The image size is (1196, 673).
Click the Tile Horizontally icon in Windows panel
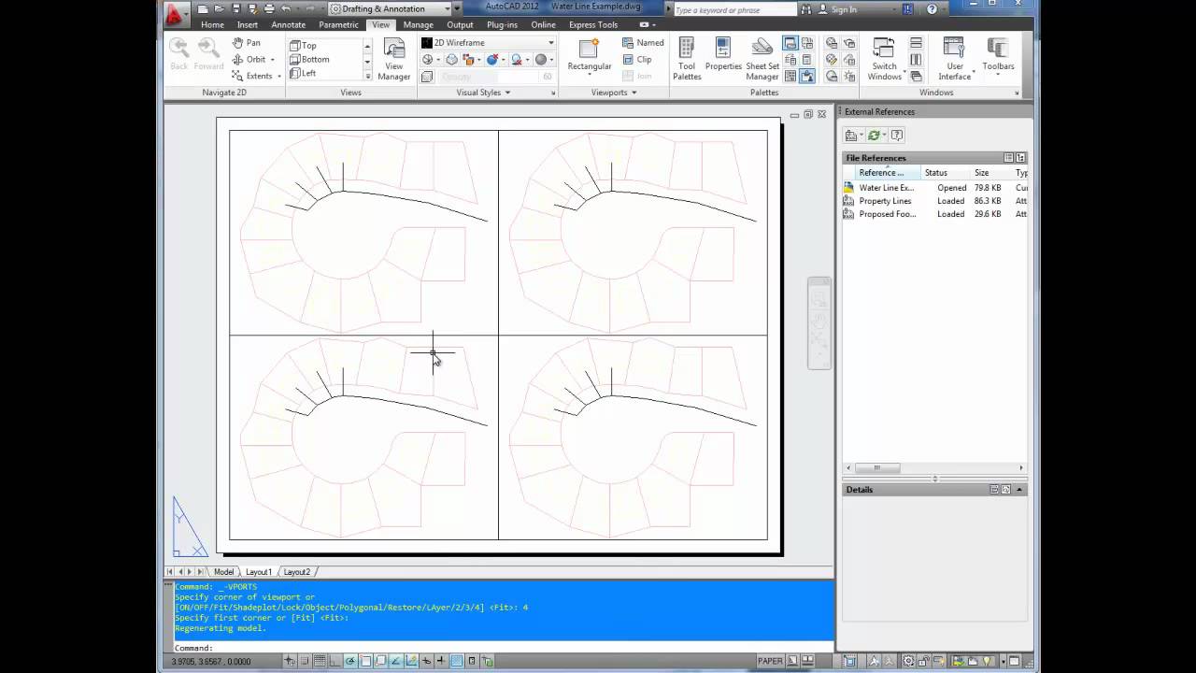click(916, 43)
